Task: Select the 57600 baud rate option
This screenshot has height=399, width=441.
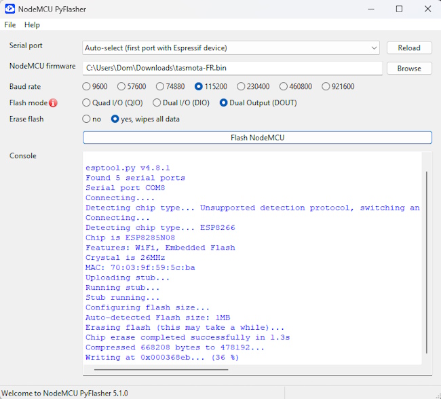Action: (x=132, y=86)
